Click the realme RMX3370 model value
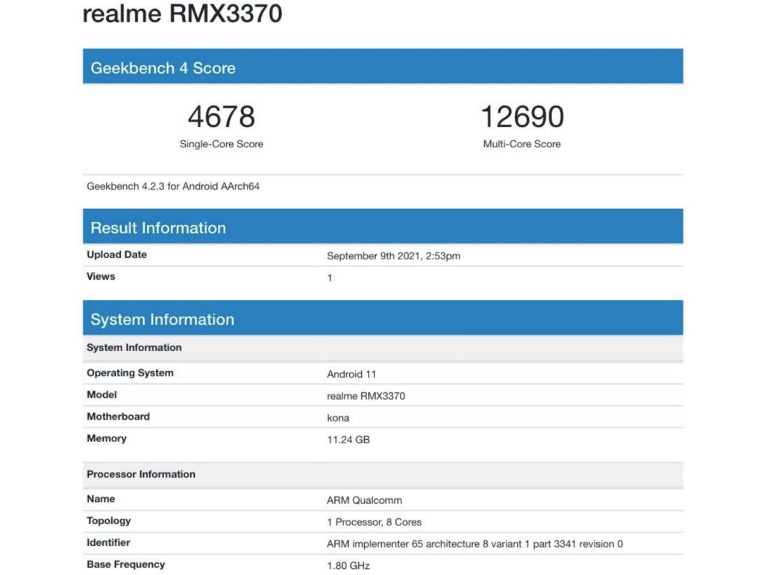 coord(366,396)
